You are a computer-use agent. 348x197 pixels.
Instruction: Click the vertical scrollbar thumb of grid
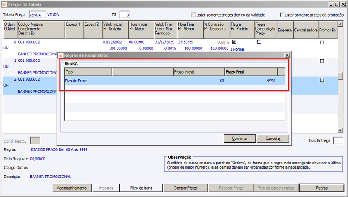(340, 75)
